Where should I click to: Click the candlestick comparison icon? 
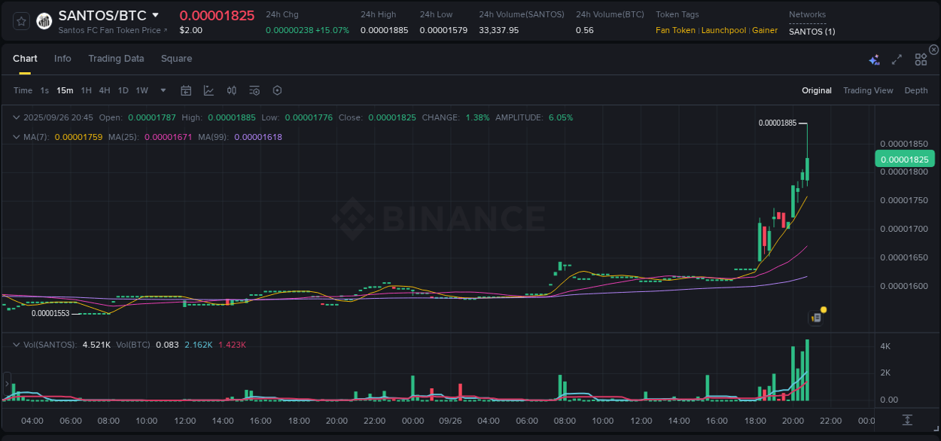[x=231, y=90]
